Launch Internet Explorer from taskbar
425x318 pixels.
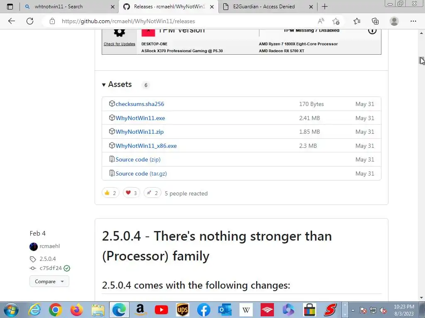click(x=35, y=310)
